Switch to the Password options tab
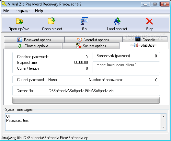The width and height of the screenshot is (171, 141). coord(34,40)
